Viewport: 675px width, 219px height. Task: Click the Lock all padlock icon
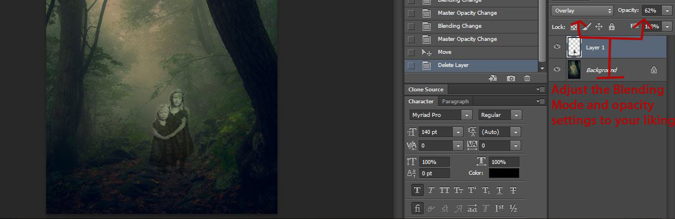[612, 27]
